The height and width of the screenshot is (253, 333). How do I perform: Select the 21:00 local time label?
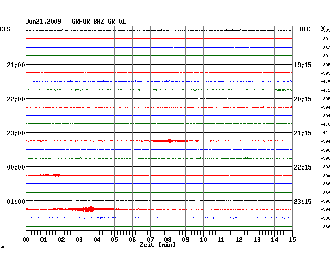click(x=16, y=65)
